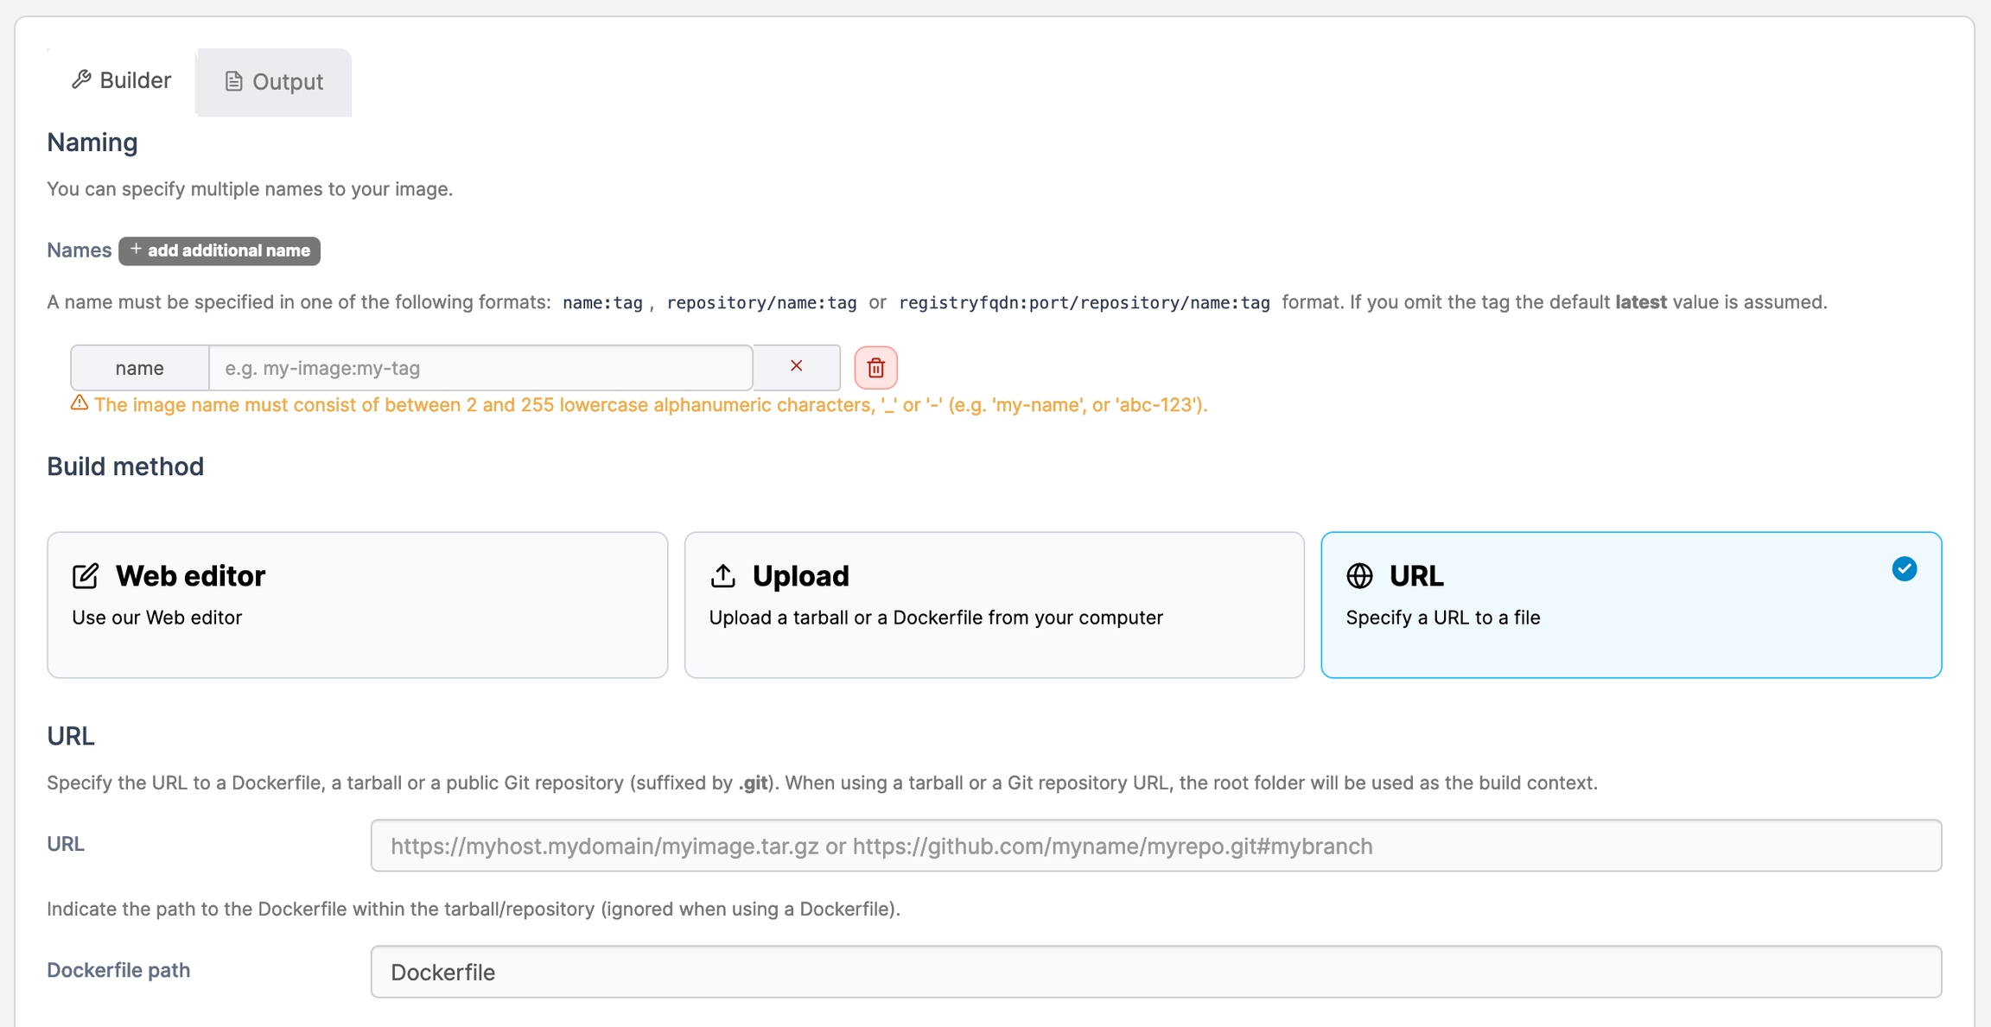Image resolution: width=1991 pixels, height=1027 pixels.
Task: Click the wrench icon in Builder tab
Action: click(81, 80)
